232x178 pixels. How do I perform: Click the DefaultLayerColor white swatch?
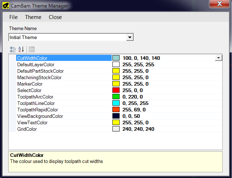tap(116, 64)
